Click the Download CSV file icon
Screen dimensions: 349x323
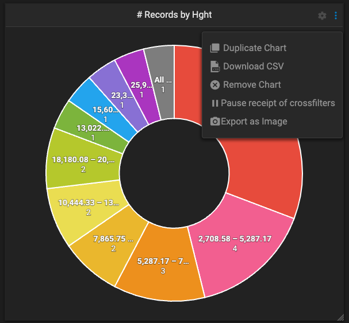[x=215, y=67]
